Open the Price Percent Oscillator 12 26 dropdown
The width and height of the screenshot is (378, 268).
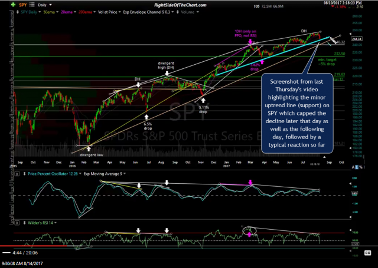pyautogui.click(x=80, y=174)
